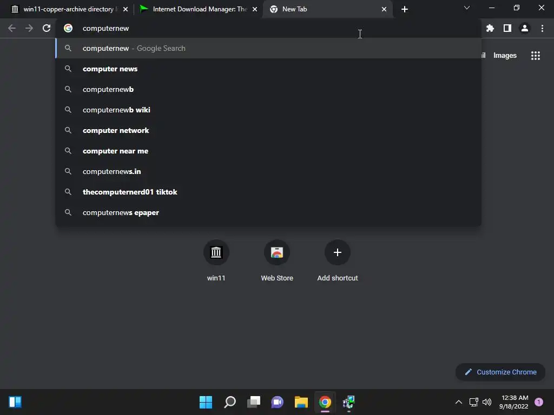Click the Chrome taskbar icon
554x415 pixels.
[x=325, y=402]
